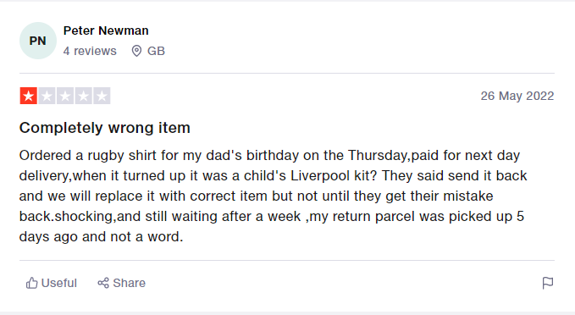Image resolution: width=575 pixels, height=315 pixels.
Task: Click the location pin icon
Action: (136, 51)
